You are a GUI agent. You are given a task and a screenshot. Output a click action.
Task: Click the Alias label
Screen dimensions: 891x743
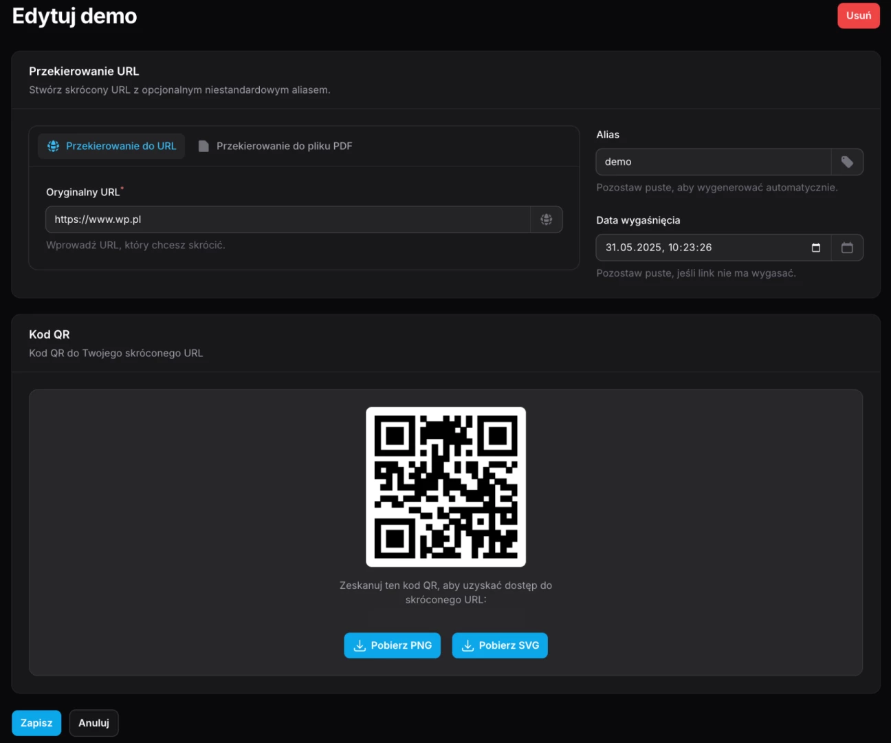pos(608,135)
